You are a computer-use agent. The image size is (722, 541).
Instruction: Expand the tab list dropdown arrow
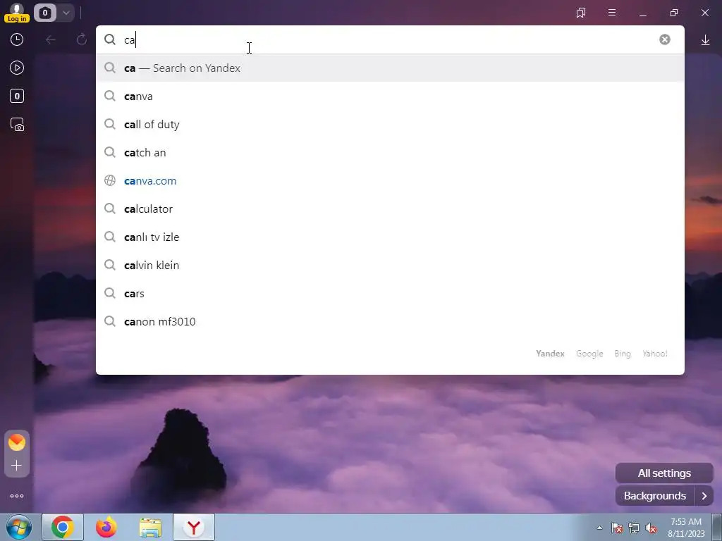tap(66, 13)
